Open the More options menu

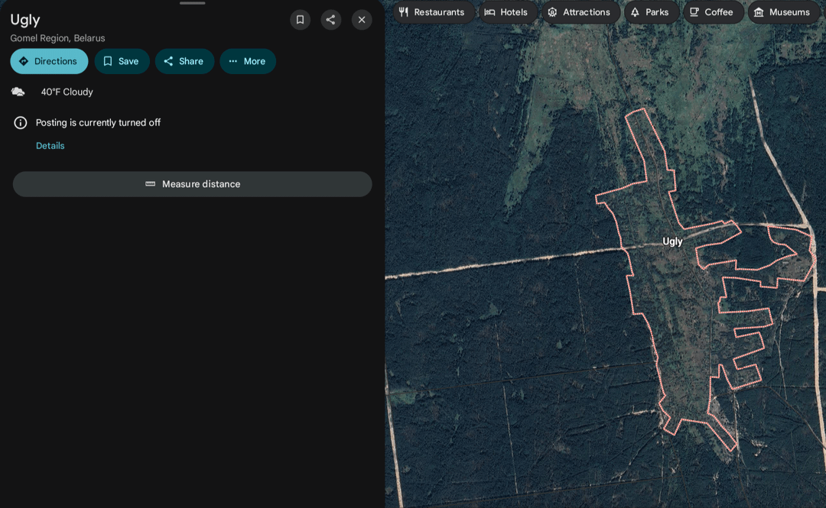coord(248,61)
